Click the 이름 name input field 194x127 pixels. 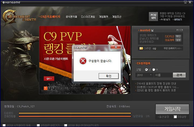(163, 75)
